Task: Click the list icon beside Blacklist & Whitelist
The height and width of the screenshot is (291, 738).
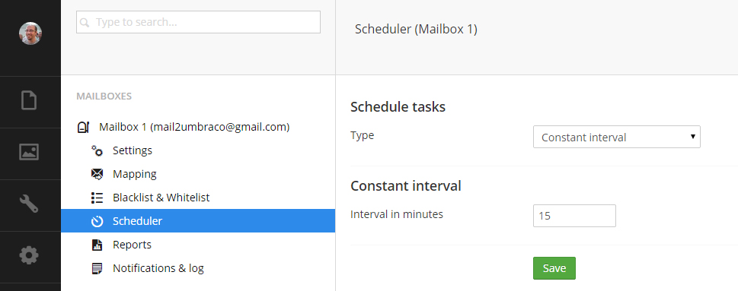Action: click(97, 198)
